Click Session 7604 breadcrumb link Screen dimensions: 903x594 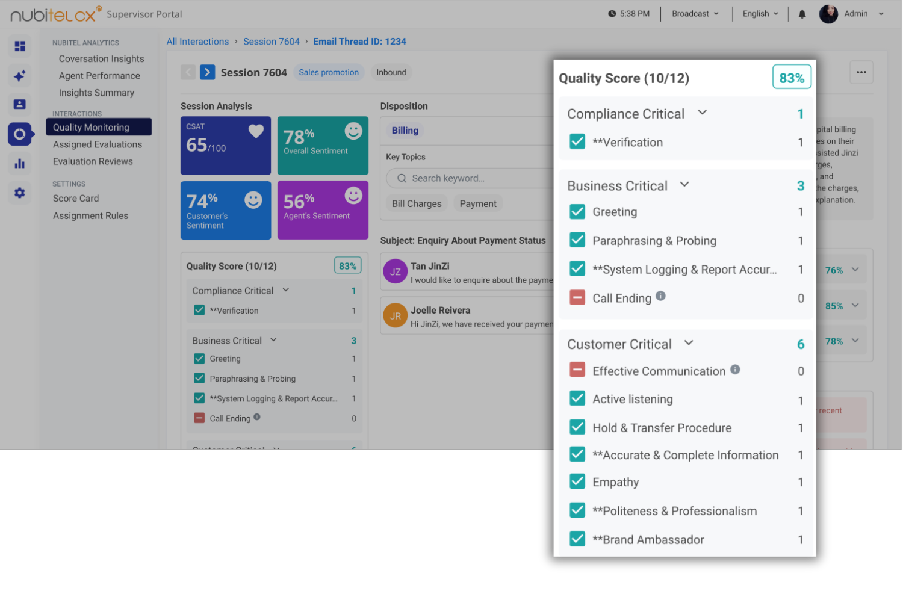click(x=272, y=42)
